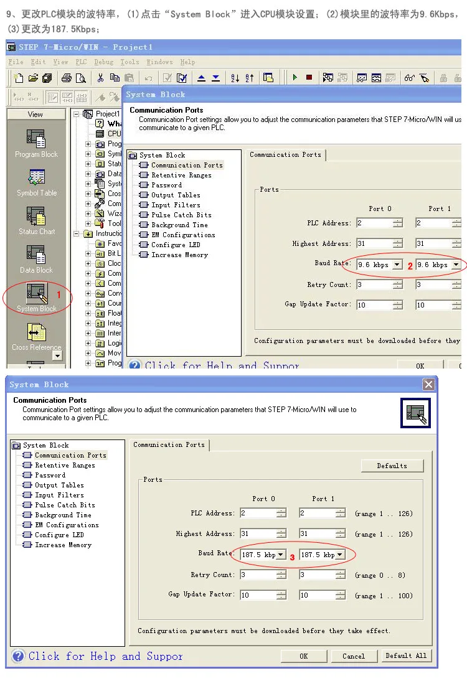Click the Download down-arrow icon
The image size is (467, 681).
216,78
